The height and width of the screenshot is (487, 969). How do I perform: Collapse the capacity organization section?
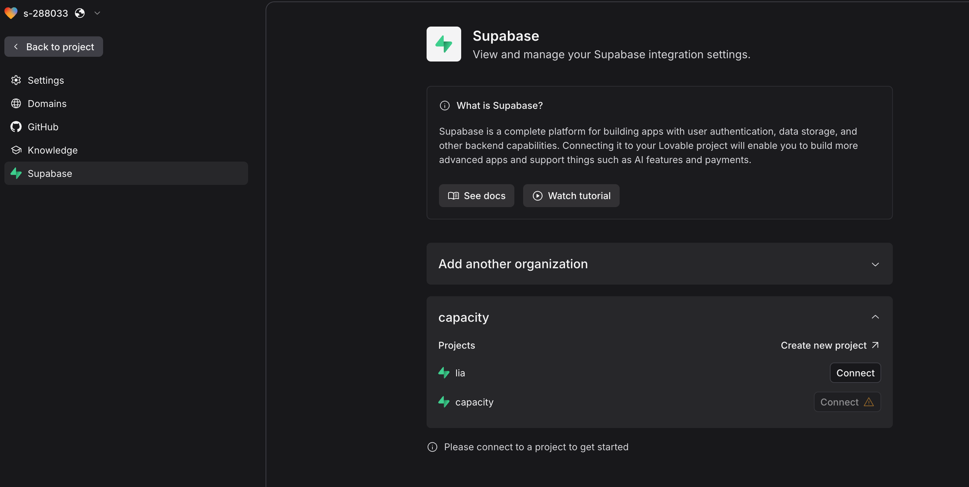(x=875, y=317)
